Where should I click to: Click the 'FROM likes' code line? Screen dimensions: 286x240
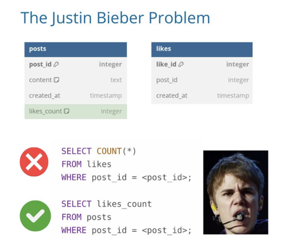click(x=86, y=164)
